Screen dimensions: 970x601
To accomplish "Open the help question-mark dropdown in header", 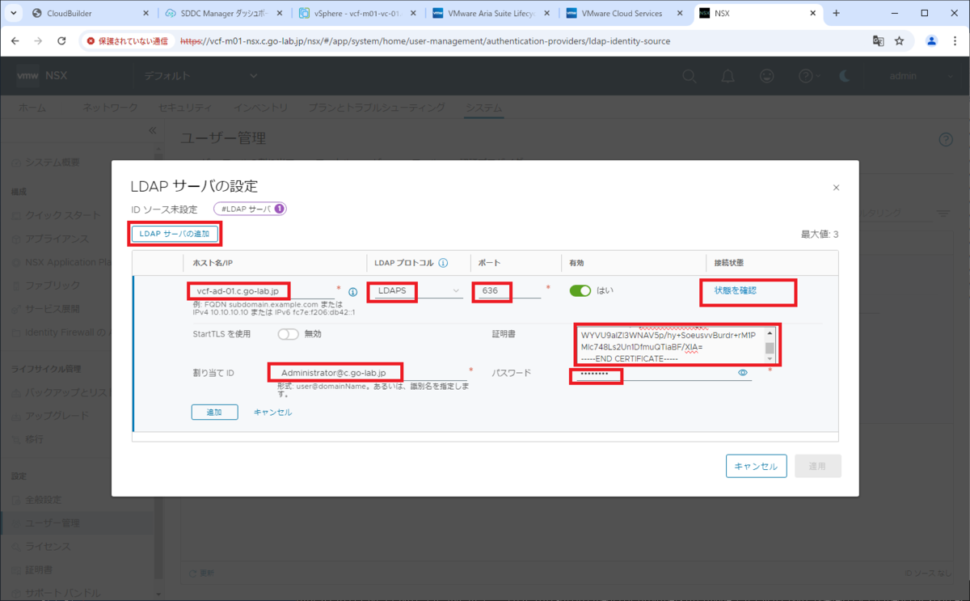I will [x=808, y=76].
